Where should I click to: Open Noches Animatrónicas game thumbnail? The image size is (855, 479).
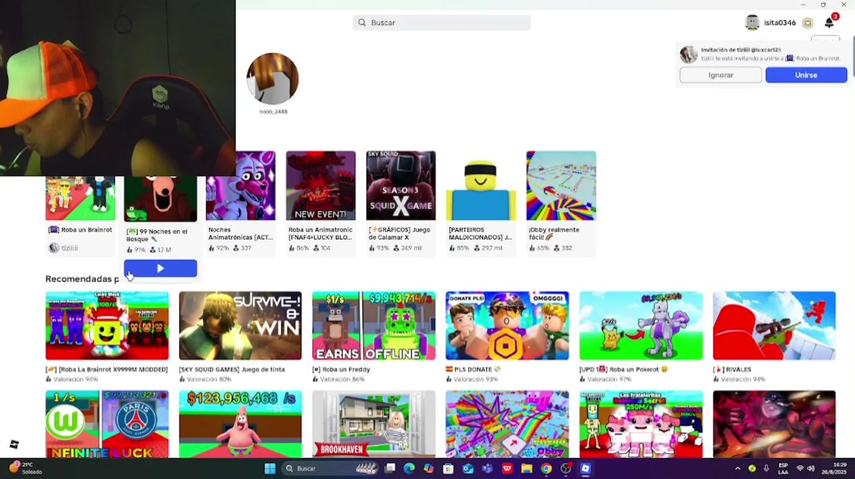[240, 186]
